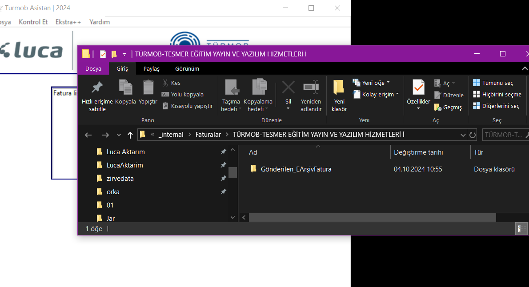This screenshot has height=287, width=529.
Task: Choose Kısayolu yapıştır command
Action: click(x=188, y=106)
